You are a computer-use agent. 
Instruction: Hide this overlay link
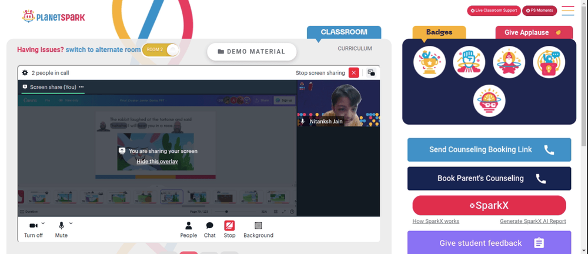pyautogui.click(x=157, y=161)
